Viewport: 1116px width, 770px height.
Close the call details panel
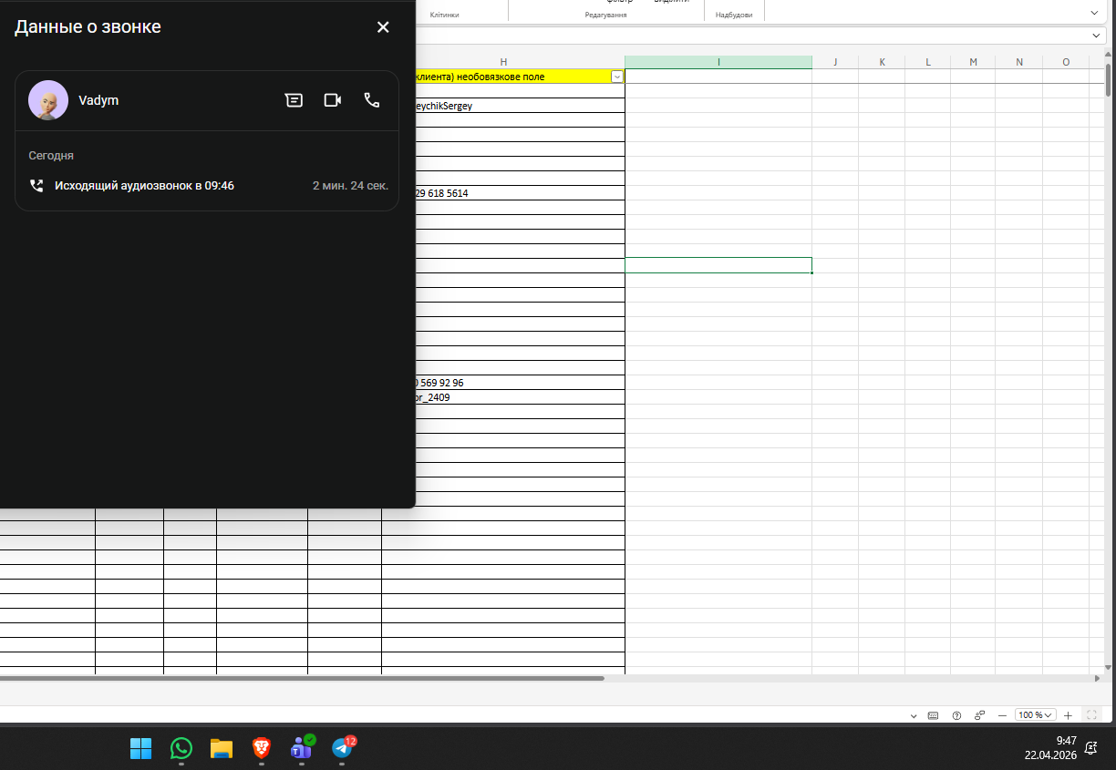[x=383, y=27]
